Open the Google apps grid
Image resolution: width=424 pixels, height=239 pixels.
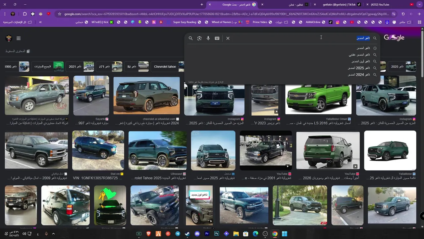pyautogui.click(x=19, y=38)
